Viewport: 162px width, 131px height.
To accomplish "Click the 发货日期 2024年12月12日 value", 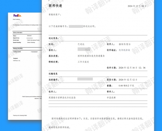I will (x=128, y=80).
